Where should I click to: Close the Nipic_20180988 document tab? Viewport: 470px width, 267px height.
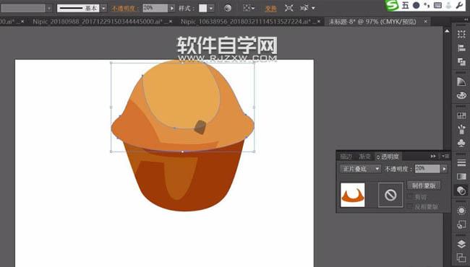[x=171, y=22]
